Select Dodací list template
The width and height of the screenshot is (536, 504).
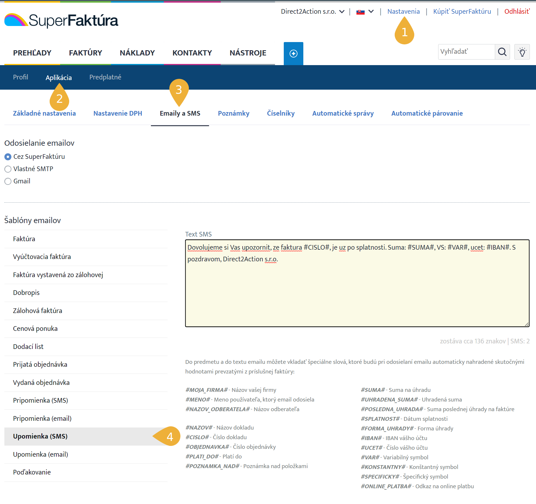[x=86, y=347]
